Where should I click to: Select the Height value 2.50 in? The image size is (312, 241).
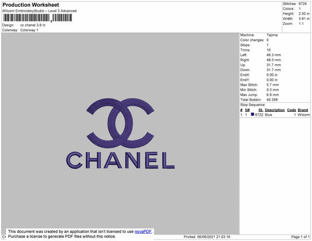pyautogui.click(x=304, y=14)
